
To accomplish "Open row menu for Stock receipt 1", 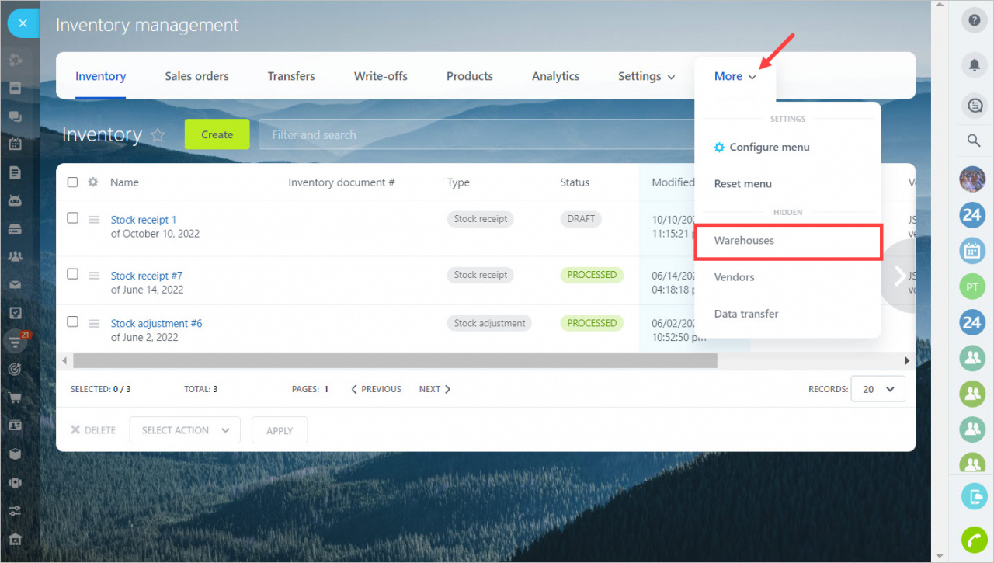I will [x=94, y=220].
